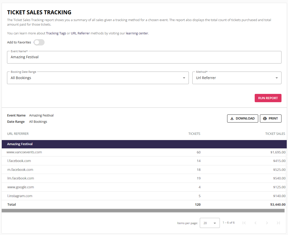Click the $525.00 ticket sales value
The image size is (288, 235).
[279, 170]
